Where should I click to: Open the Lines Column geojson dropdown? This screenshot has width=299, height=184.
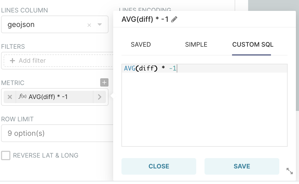100,25
